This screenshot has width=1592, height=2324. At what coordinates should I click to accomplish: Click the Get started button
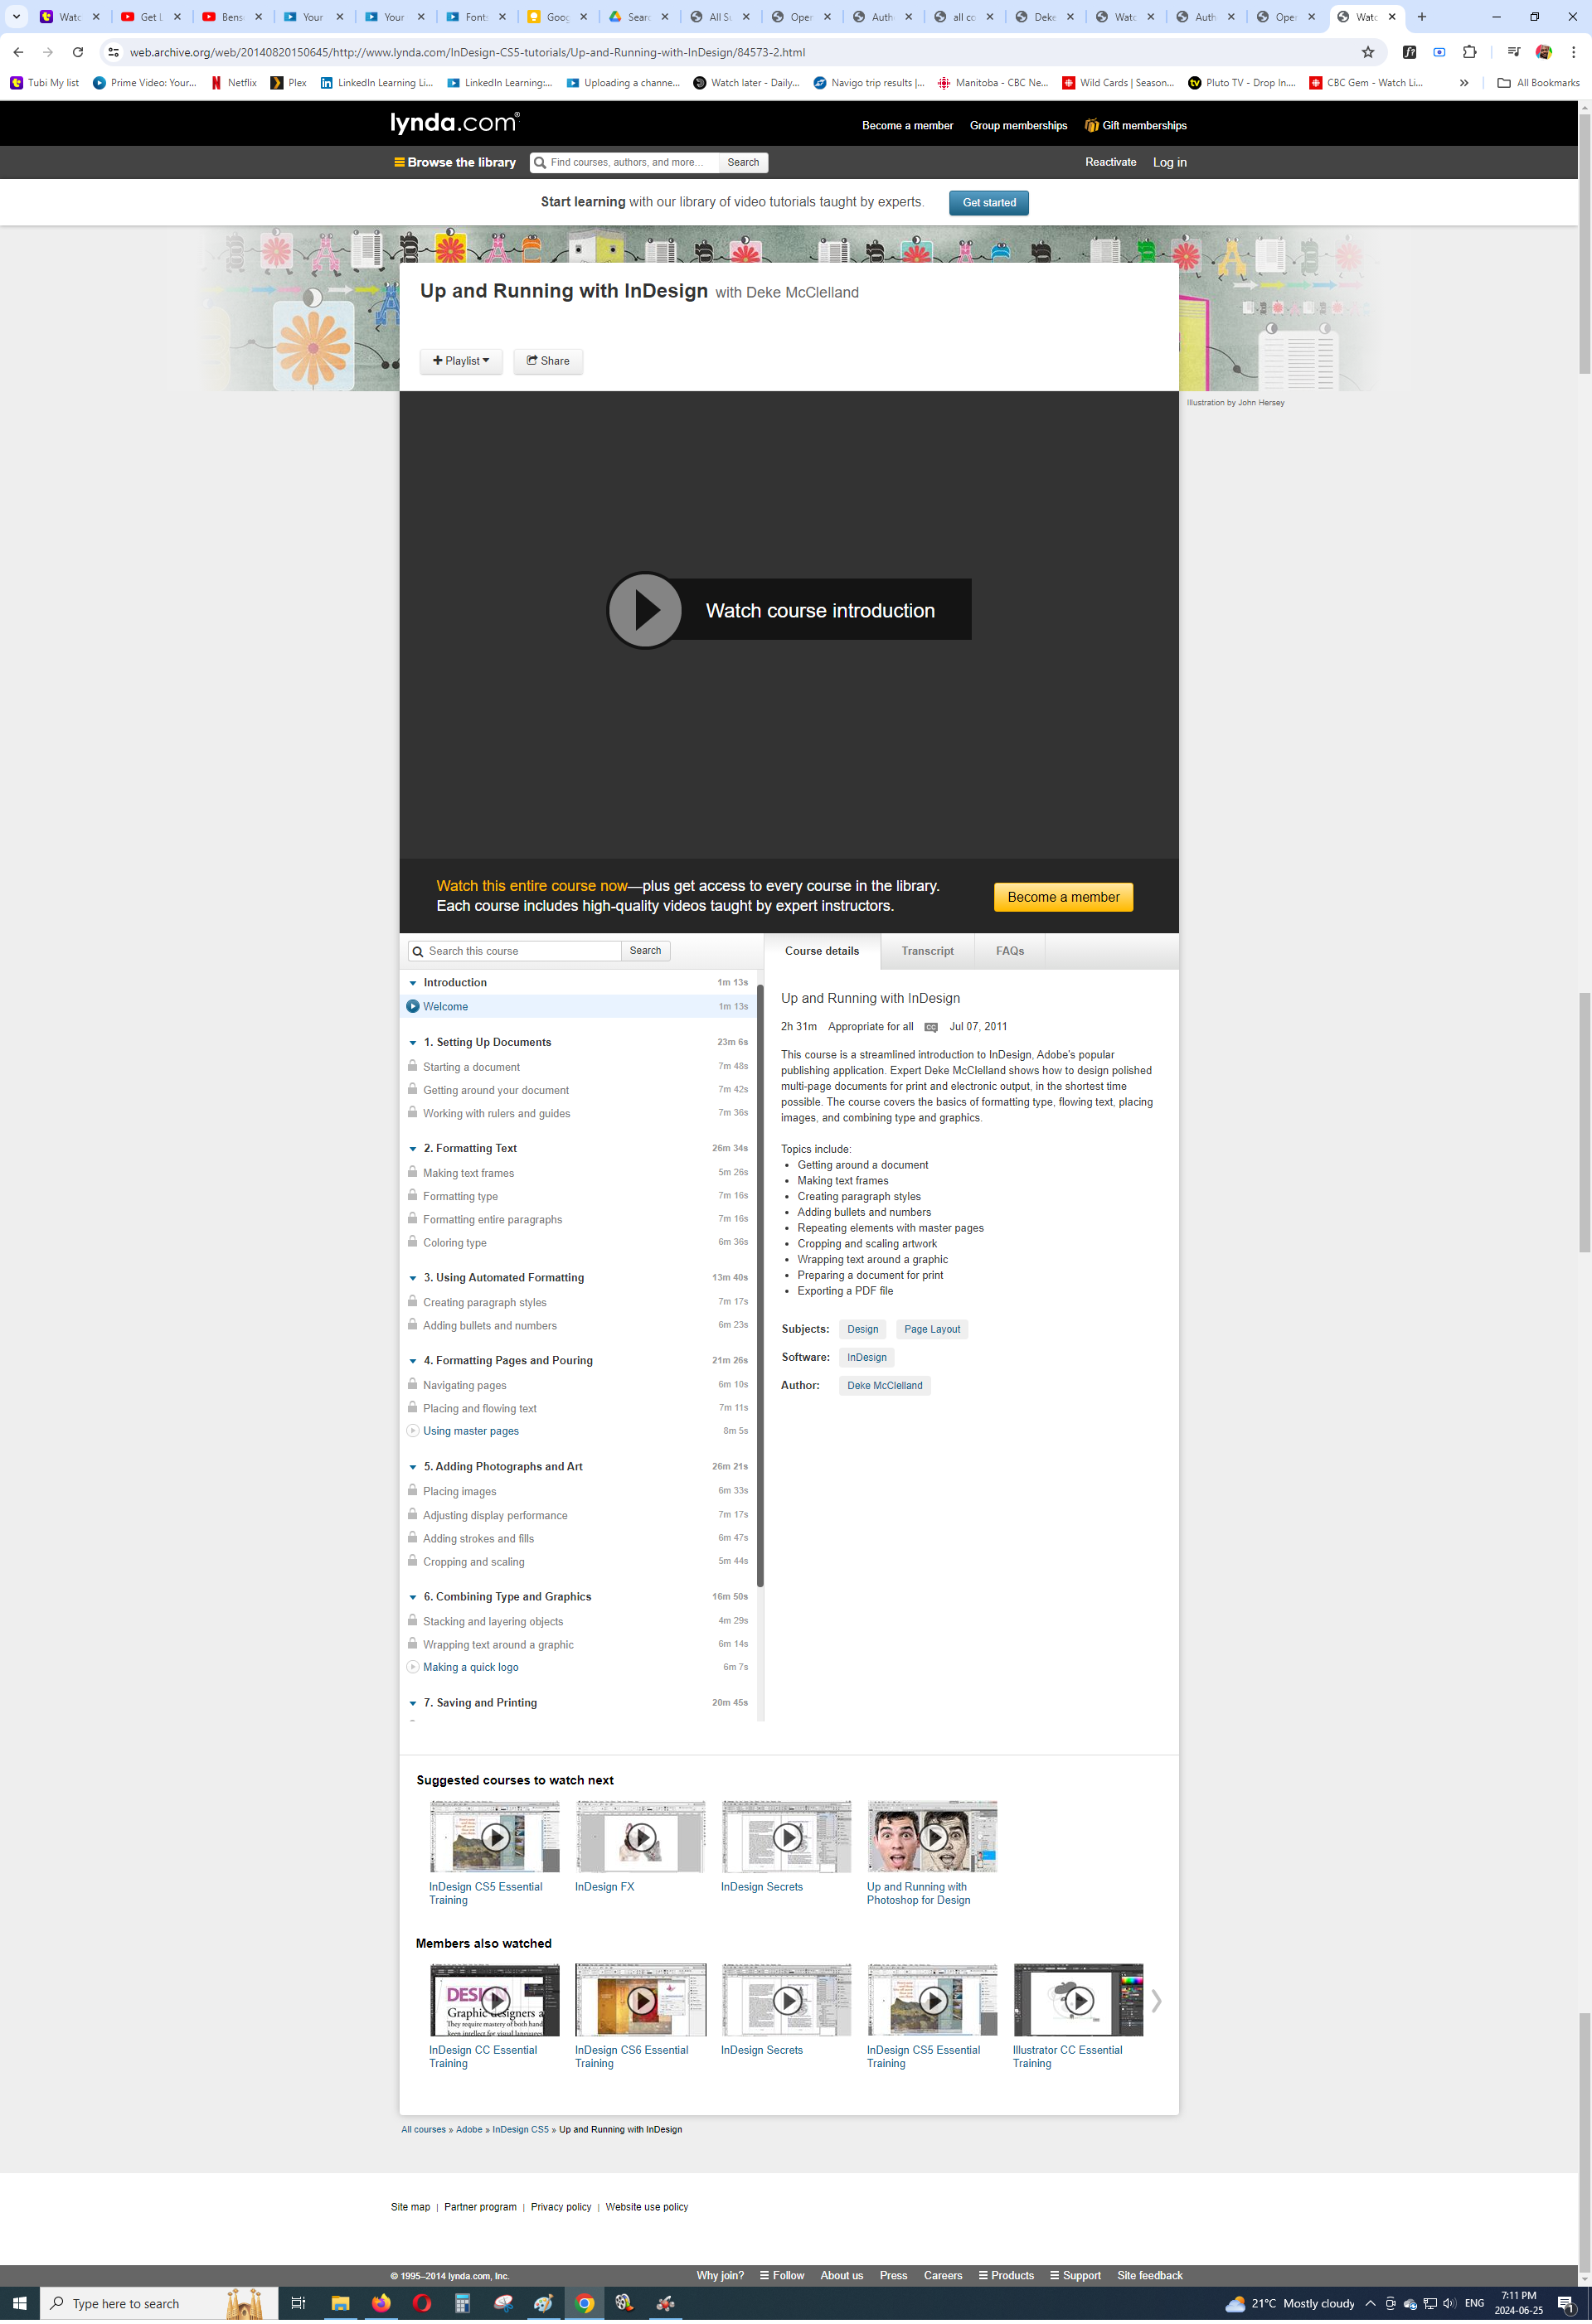[x=988, y=203]
